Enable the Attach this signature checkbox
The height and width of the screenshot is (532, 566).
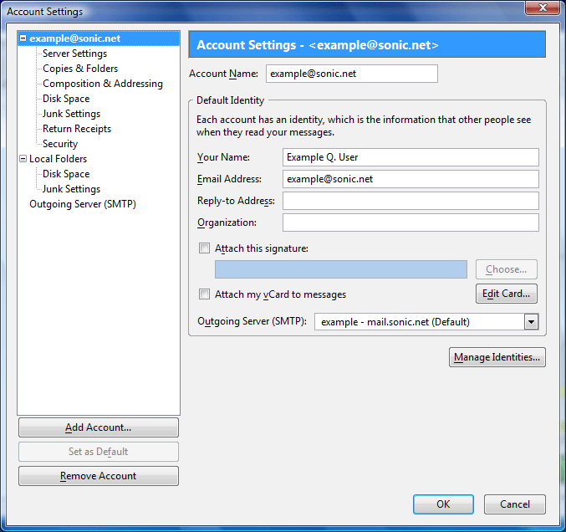(x=204, y=248)
